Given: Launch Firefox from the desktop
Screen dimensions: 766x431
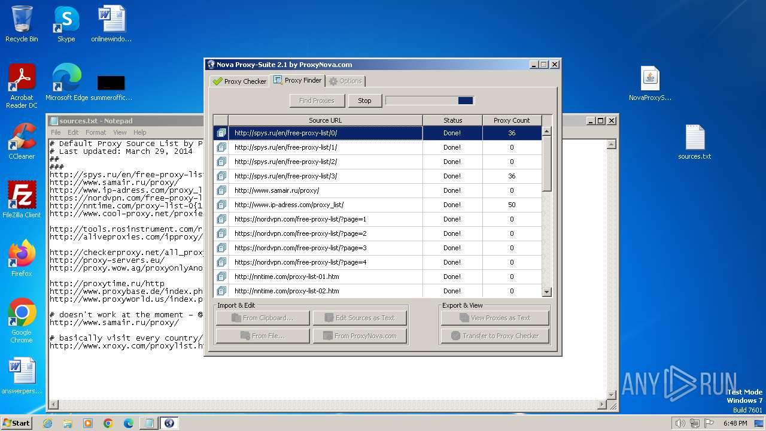Looking at the screenshot, I should (22, 259).
